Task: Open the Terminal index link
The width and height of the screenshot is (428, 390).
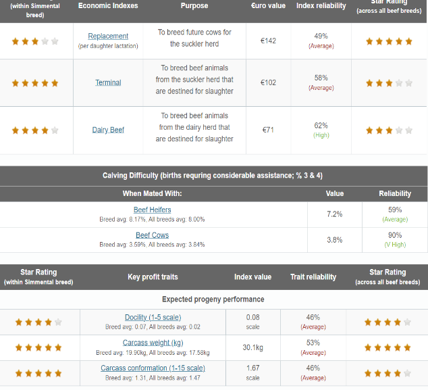Action: tap(108, 82)
